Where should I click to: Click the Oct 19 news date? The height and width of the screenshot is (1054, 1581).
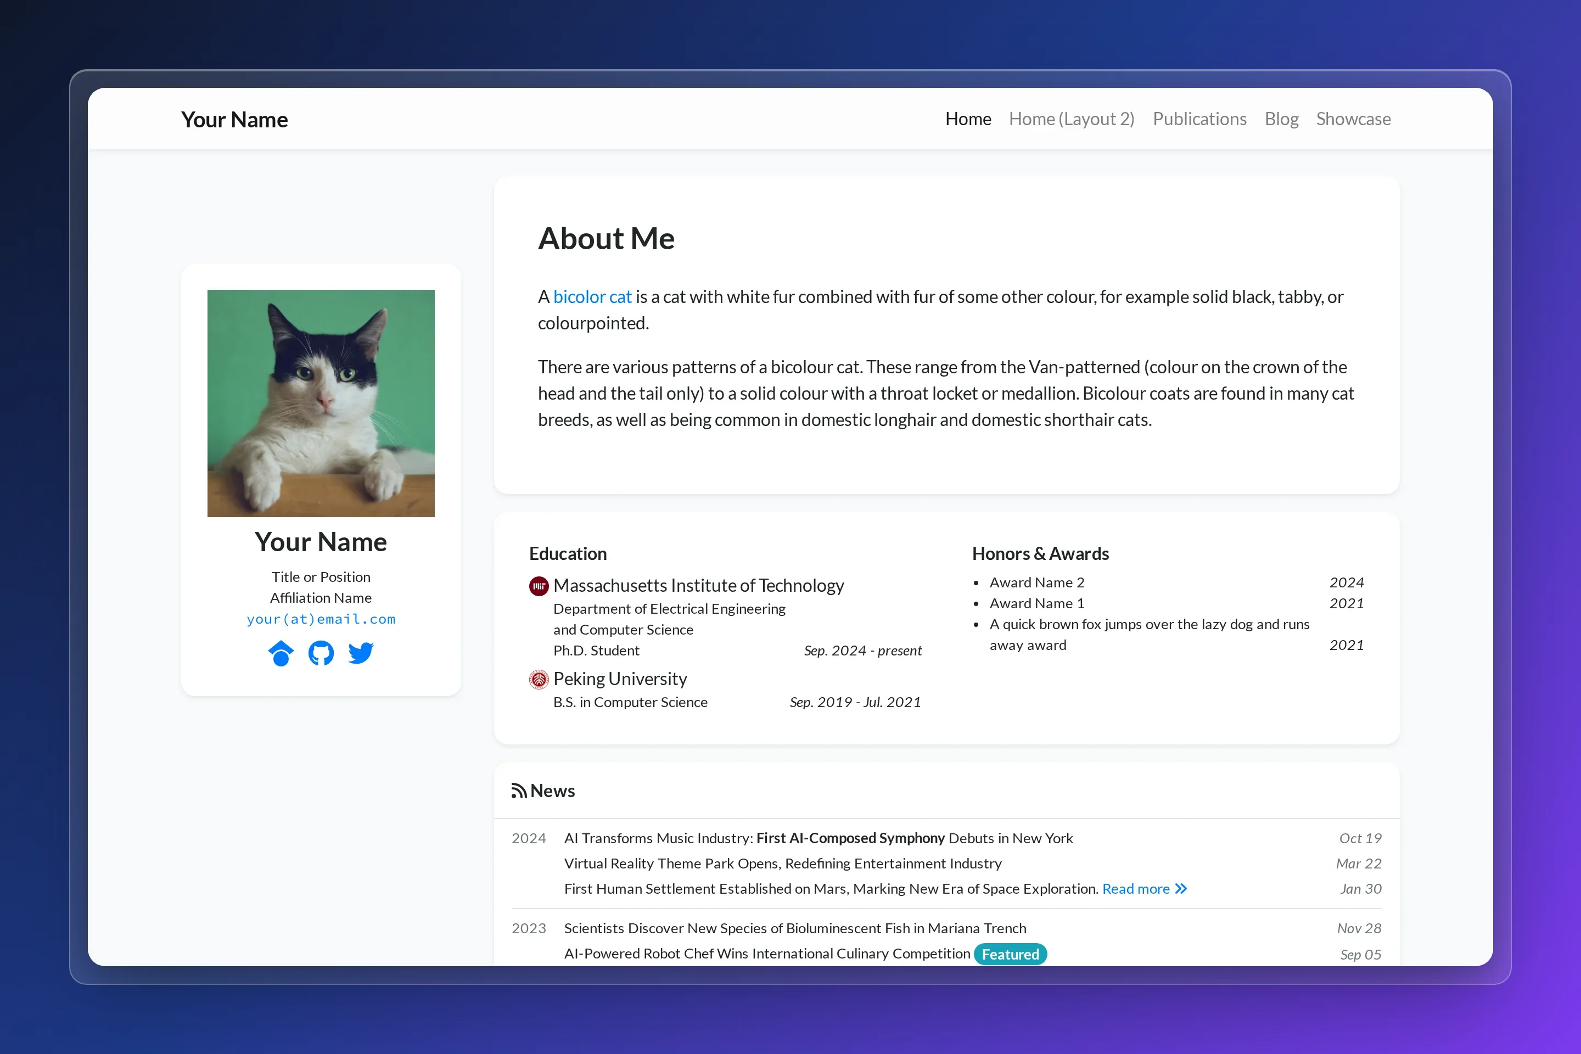pyautogui.click(x=1360, y=838)
